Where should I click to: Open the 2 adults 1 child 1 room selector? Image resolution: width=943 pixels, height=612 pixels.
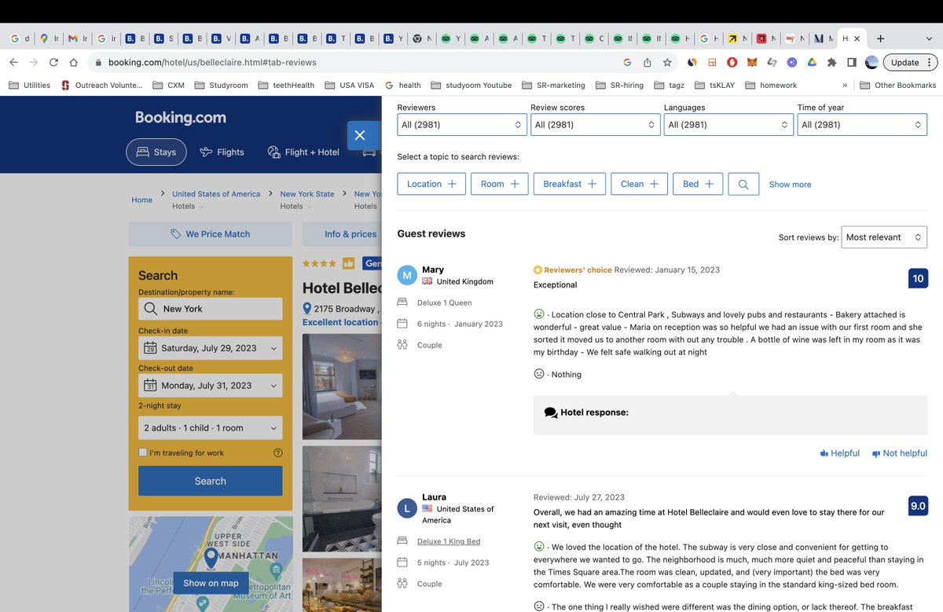click(211, 428)
